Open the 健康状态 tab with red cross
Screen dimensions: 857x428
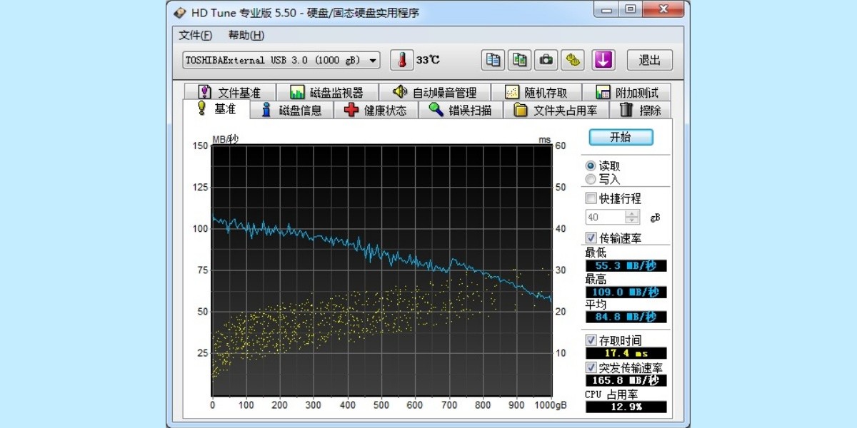376,110
